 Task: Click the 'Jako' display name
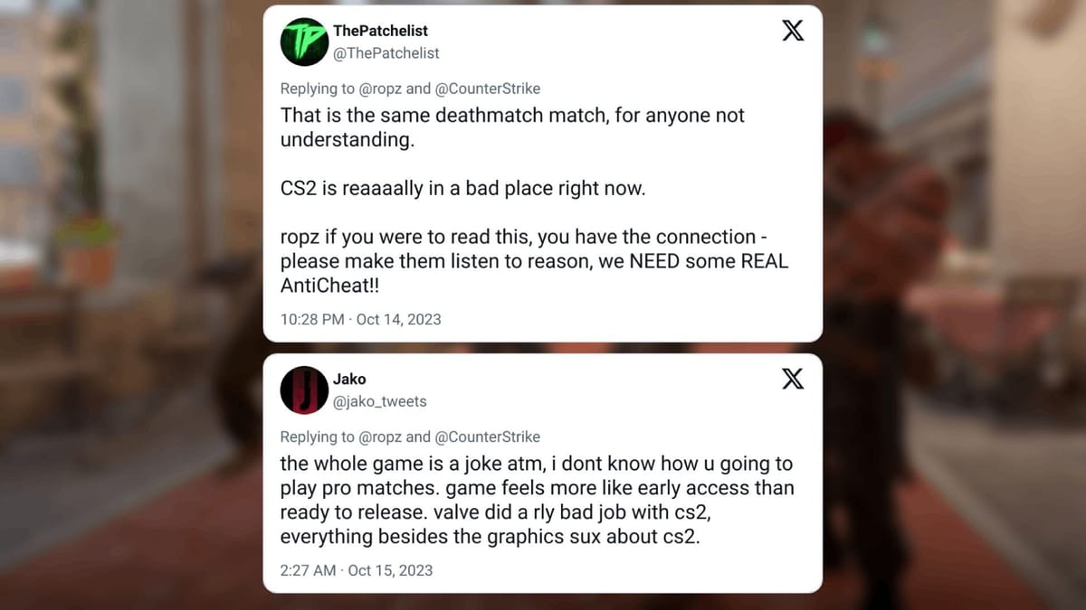point(348,379)
